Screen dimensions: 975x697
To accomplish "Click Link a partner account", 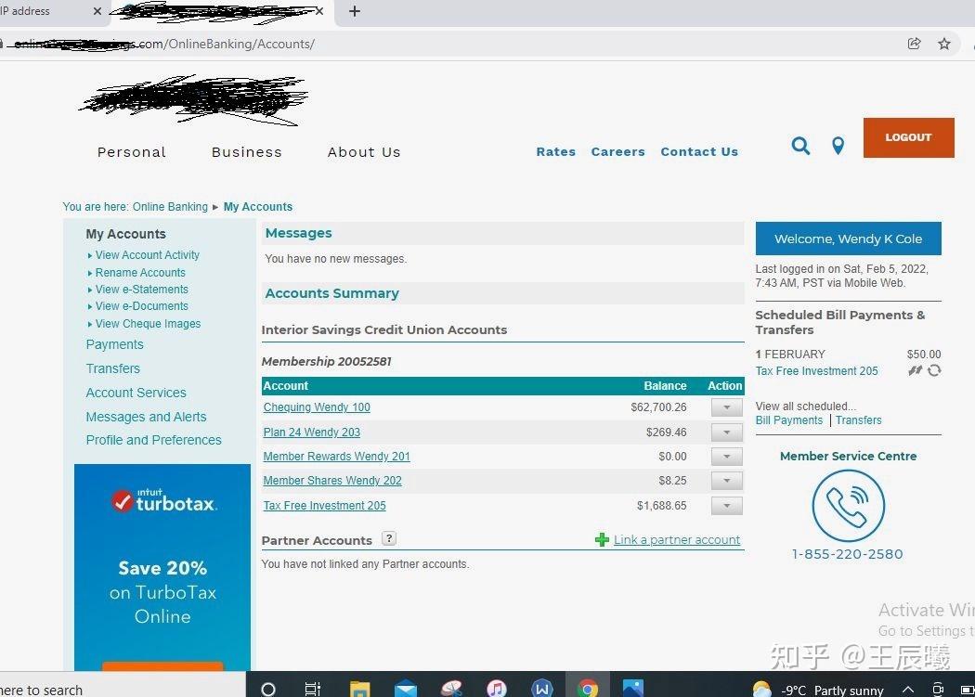I will coord(677,540).
